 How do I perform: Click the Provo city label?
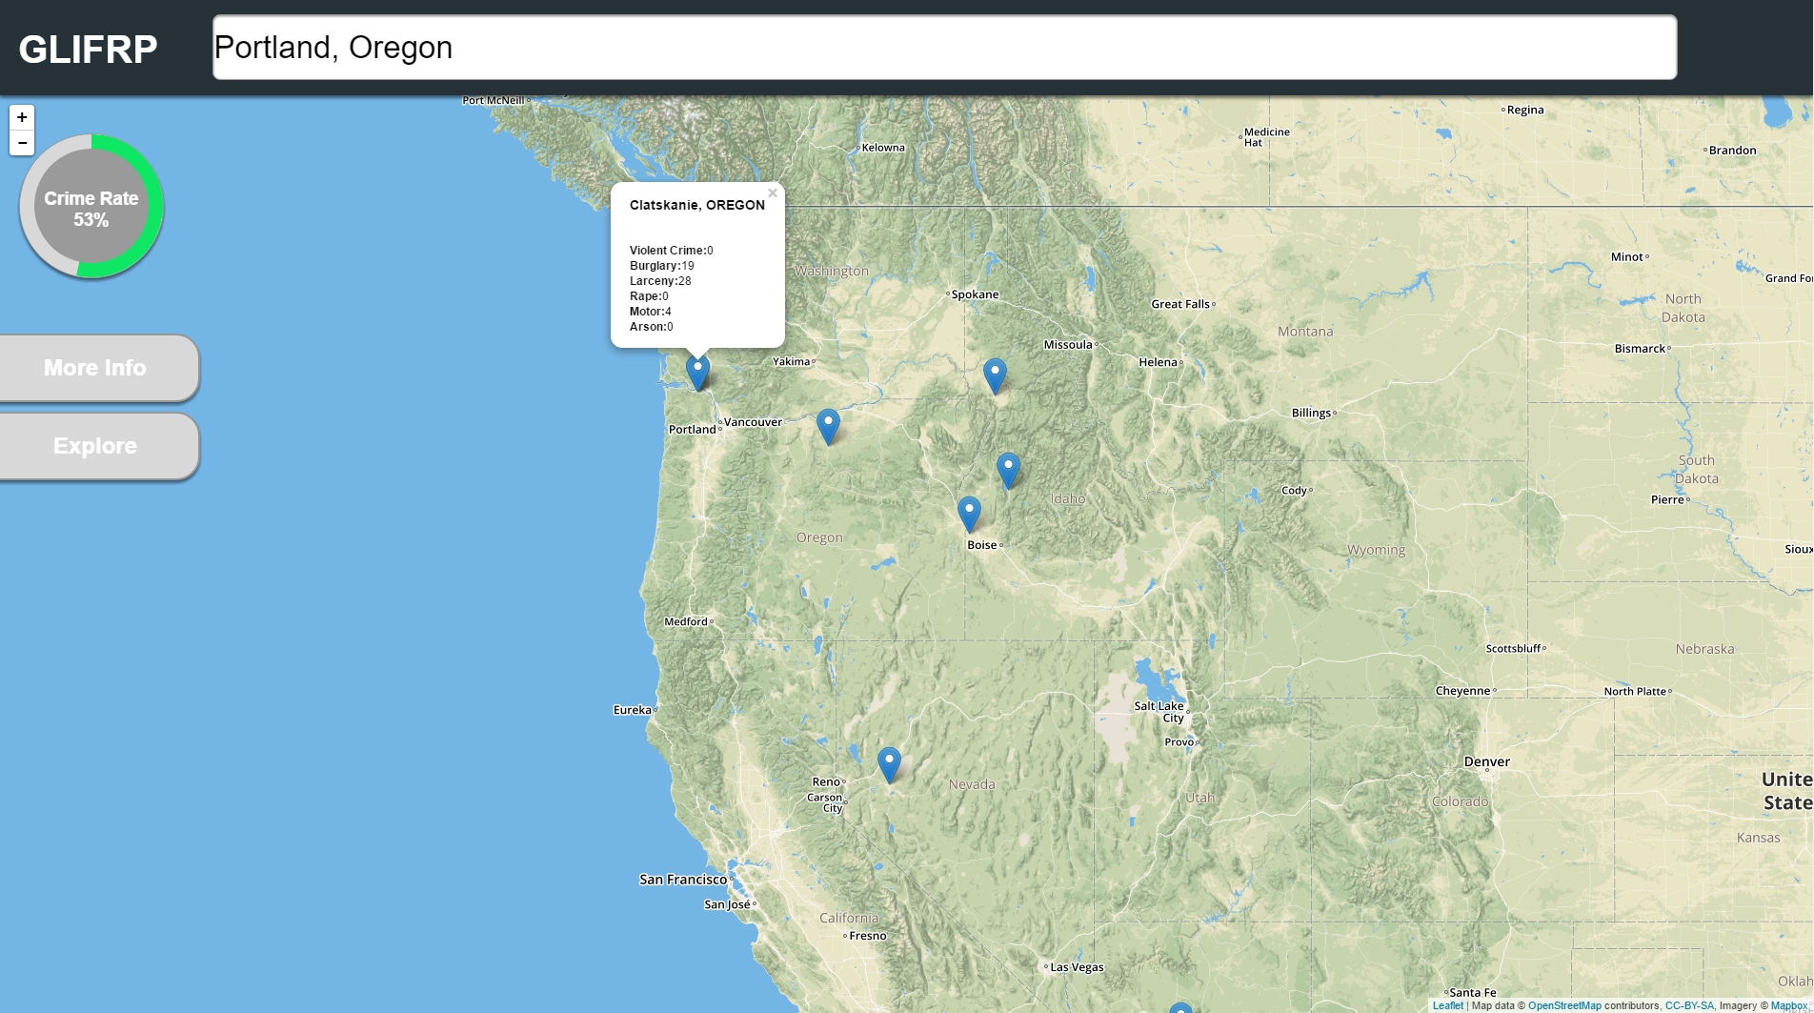1179,742
